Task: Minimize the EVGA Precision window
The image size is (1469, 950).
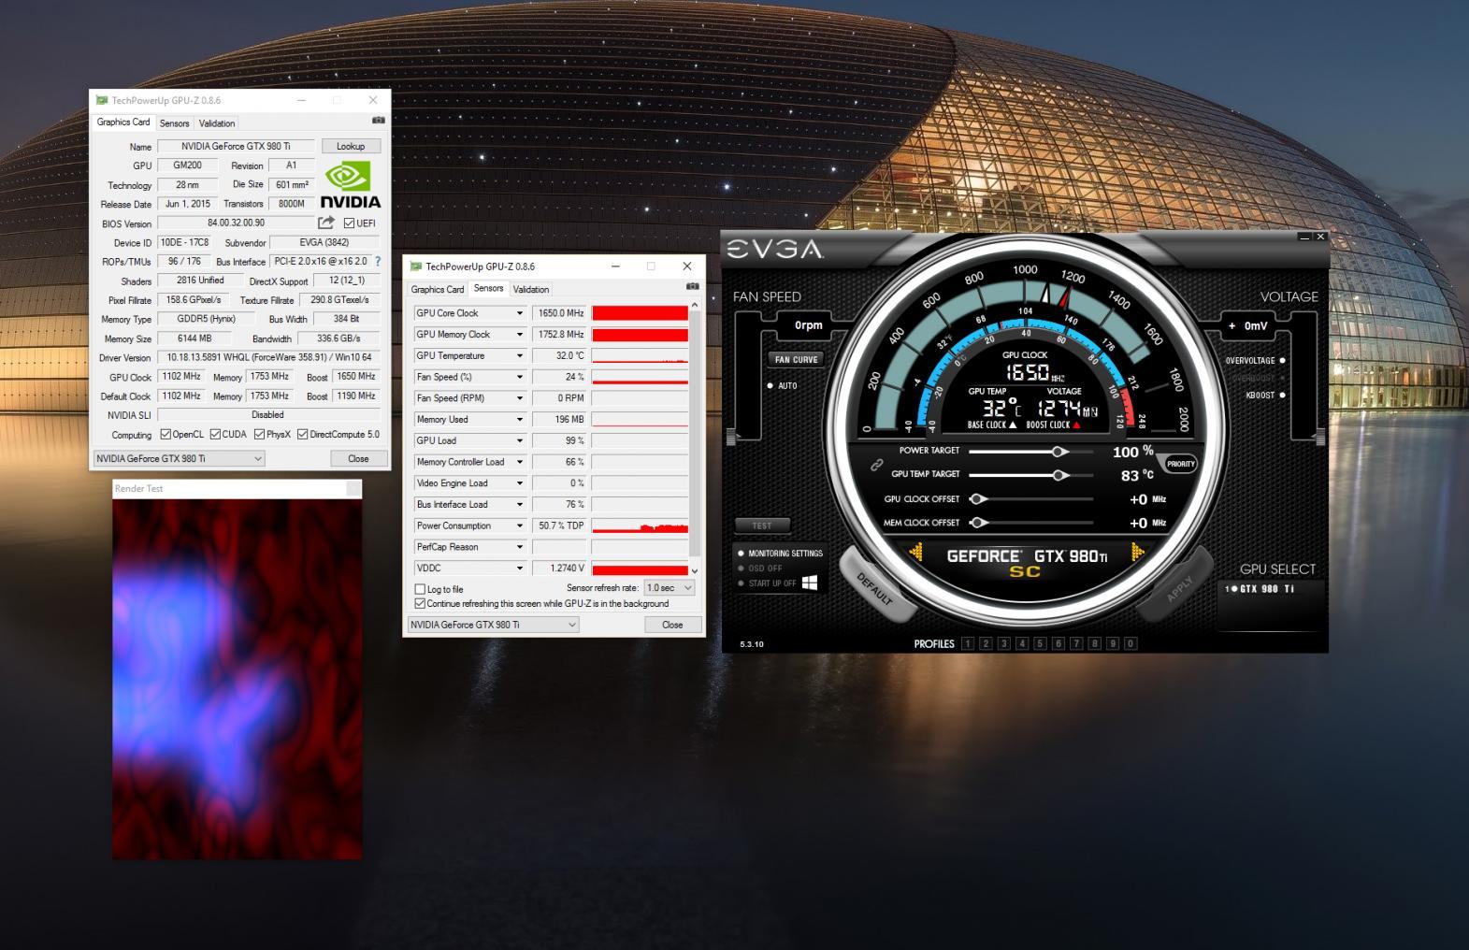Action: pyautogui.click(x=1304, y=237)
